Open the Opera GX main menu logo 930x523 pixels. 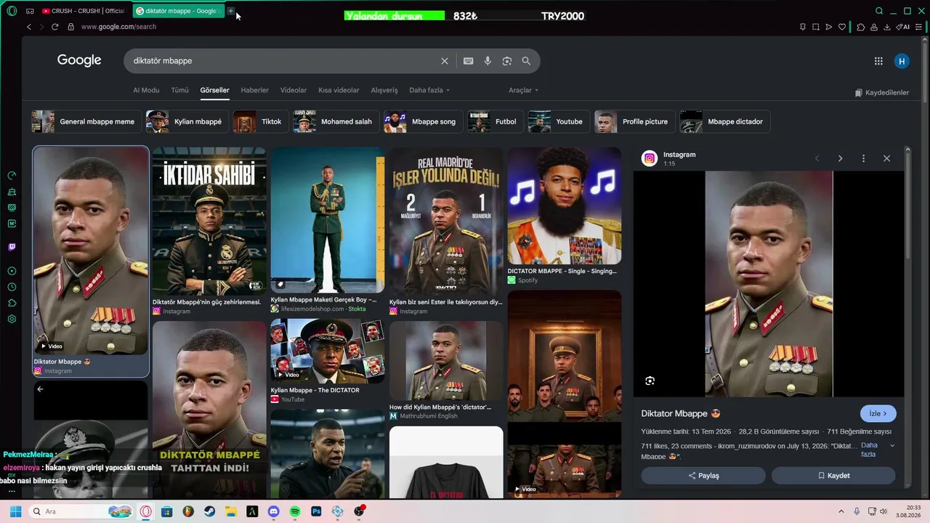[x=12, y=11]
